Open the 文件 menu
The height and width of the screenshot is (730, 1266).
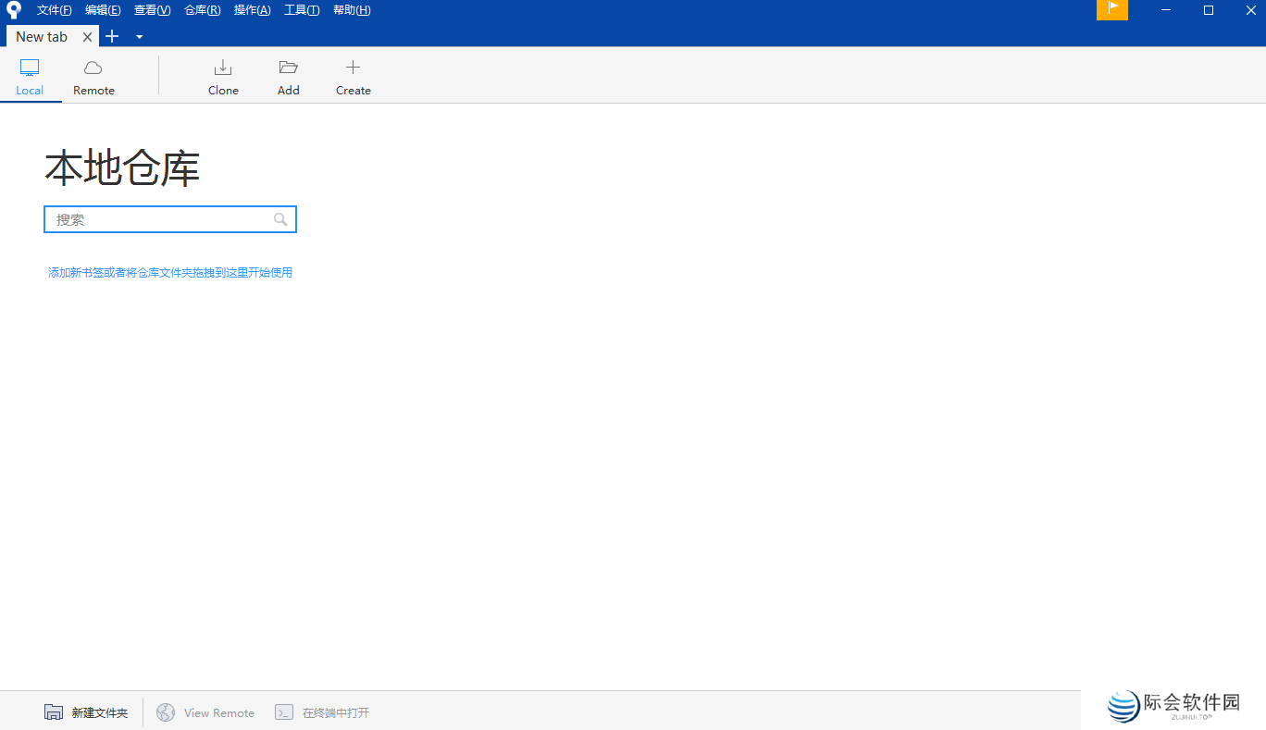coord(53,9)
